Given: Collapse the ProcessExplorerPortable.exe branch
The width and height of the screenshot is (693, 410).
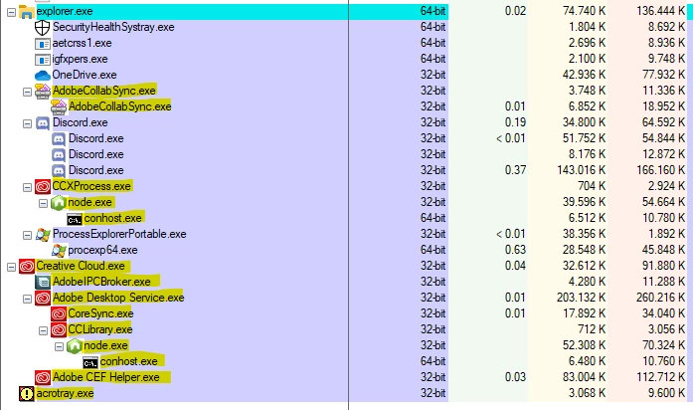Looking at the screenshot, I should pos(28,235).
